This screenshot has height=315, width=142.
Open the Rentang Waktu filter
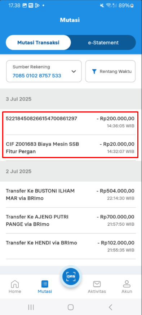[x=110, y=71]
